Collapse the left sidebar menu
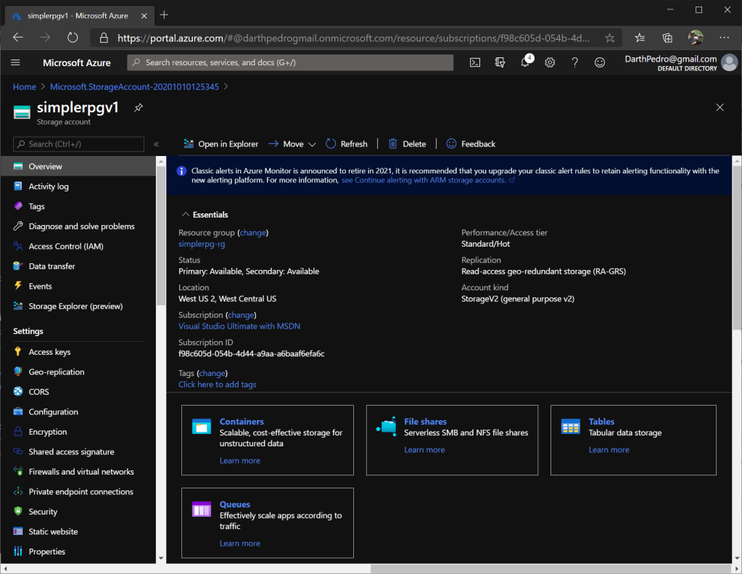 pyautogui.click(x=156, y=144)
